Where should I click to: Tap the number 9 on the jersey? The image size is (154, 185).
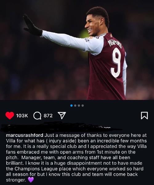pos(116,63)
